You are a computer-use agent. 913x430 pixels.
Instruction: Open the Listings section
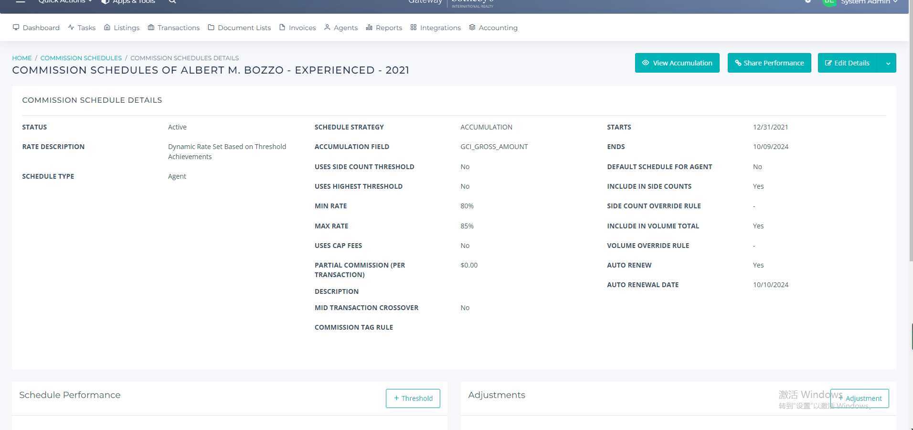pyautogui.click(x=122, y=28)
